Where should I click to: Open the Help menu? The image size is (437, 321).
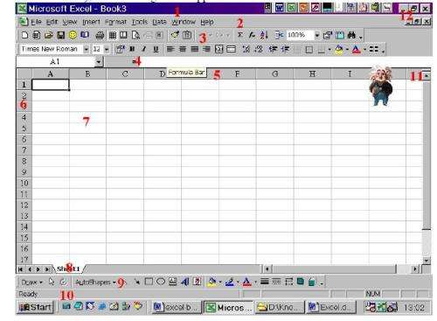(207, 22)
